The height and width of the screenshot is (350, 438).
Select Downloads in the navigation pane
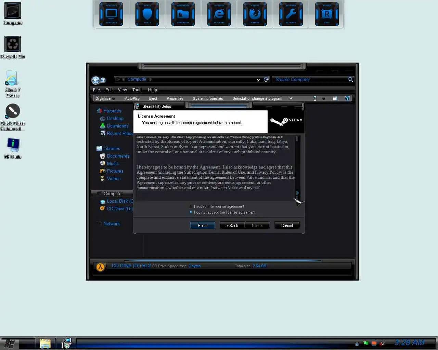[x=114, y=126]
